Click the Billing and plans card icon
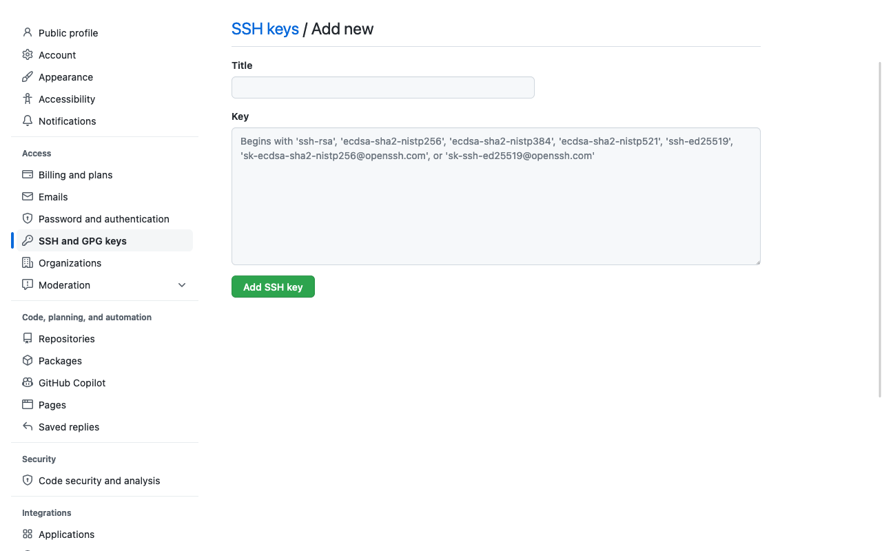Screen dimensions: 882x551 click(x=28, y=174)
